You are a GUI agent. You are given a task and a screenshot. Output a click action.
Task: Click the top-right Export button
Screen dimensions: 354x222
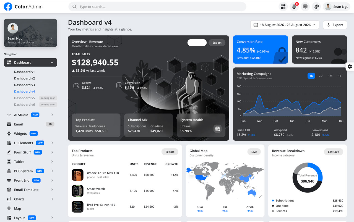(335, 25)
